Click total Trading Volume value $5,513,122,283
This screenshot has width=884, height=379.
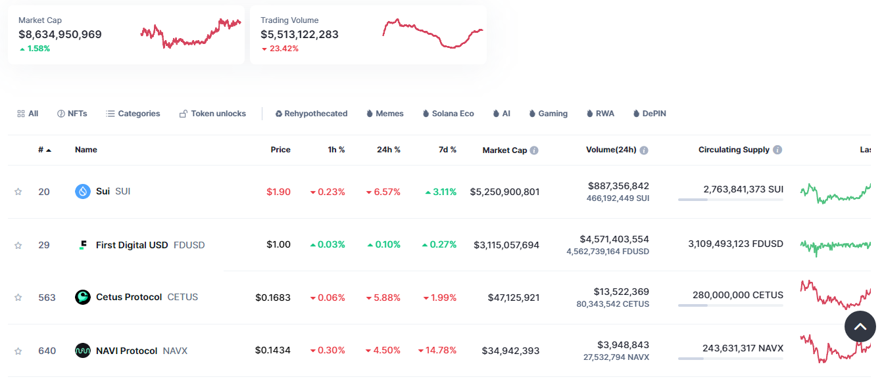pyautogui.click(x=299, y=34)
